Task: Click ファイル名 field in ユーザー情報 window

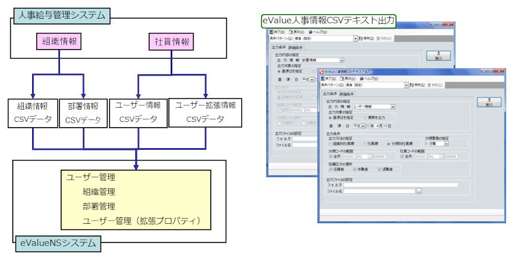Action: (379, 191)
